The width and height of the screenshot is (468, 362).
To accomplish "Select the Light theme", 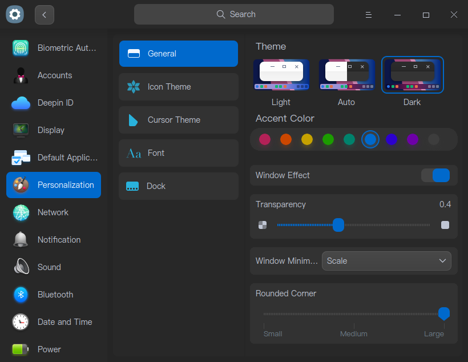I will [x=281, y=74].
